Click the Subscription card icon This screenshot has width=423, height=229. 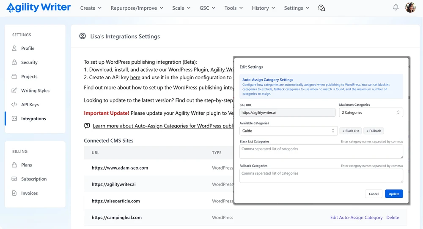pos(14,179)
